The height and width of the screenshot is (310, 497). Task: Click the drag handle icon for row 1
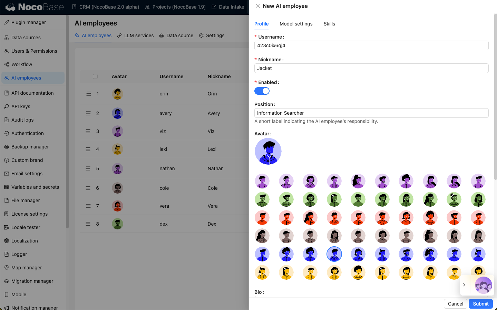88,94
